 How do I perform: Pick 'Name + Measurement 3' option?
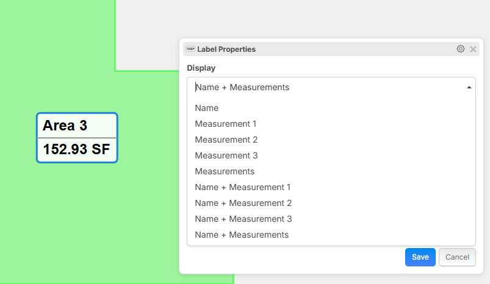point(243,219)
